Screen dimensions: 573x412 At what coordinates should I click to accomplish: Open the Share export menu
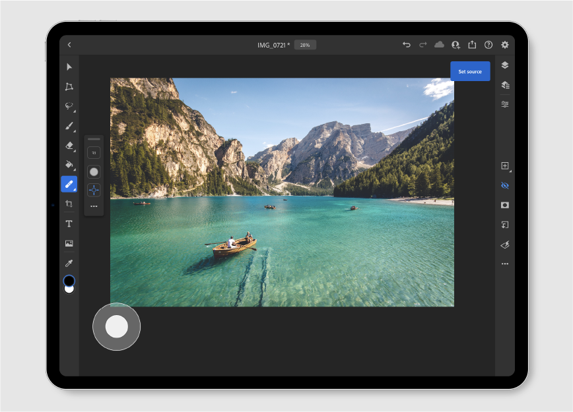pos(472,45)
